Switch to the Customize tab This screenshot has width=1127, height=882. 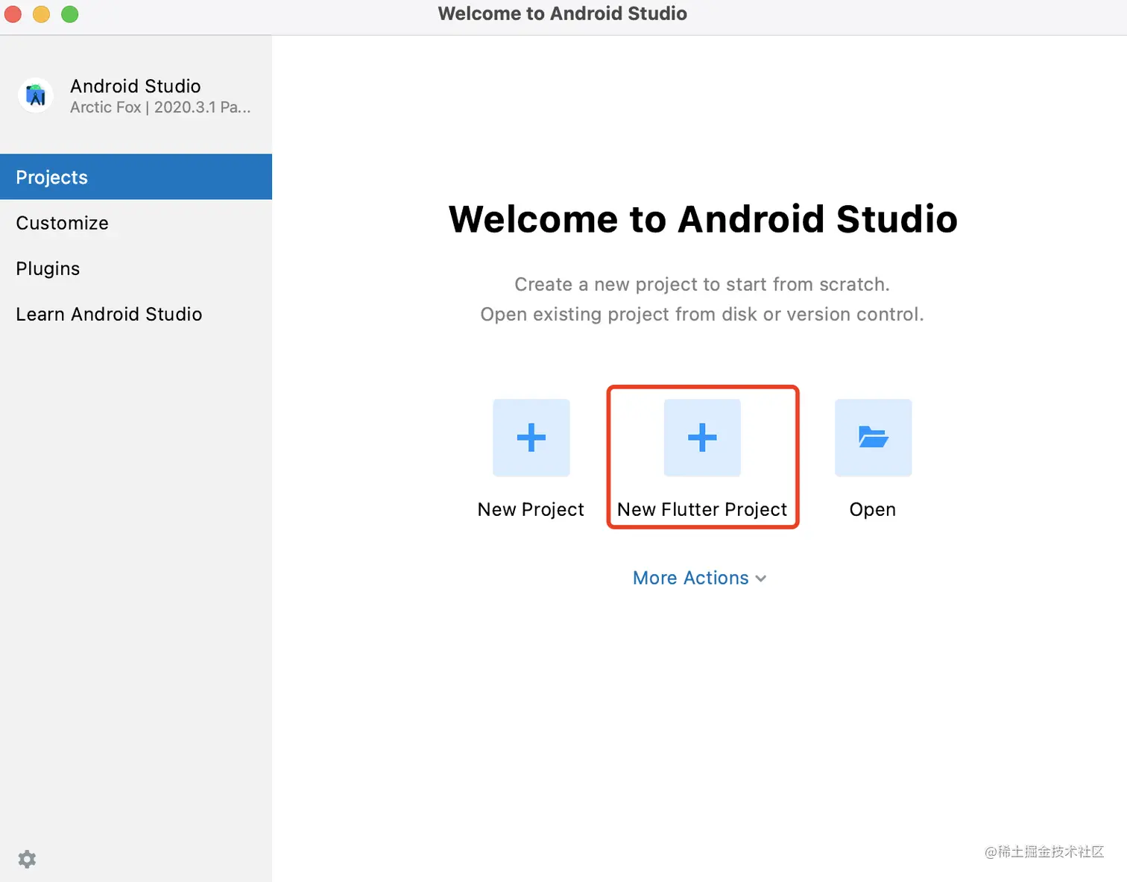coord(136,223)
